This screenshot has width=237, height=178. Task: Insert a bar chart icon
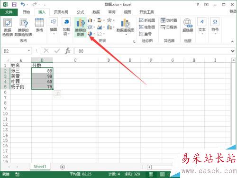(x=100, y=20)
